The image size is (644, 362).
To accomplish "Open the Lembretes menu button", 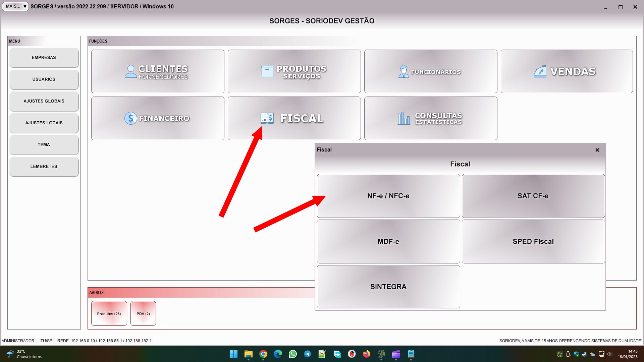I will (44, 167).
